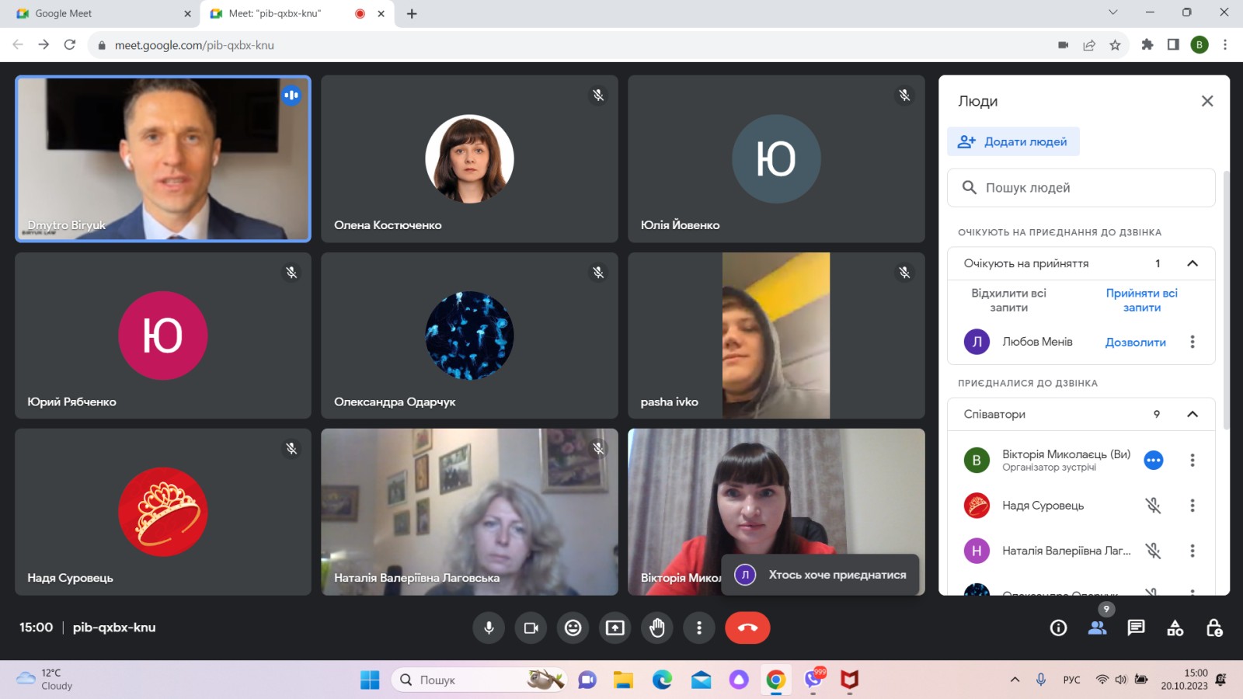Click the present screen button
This screenshot has height=699, width=1243.
[x=615, y=628]
